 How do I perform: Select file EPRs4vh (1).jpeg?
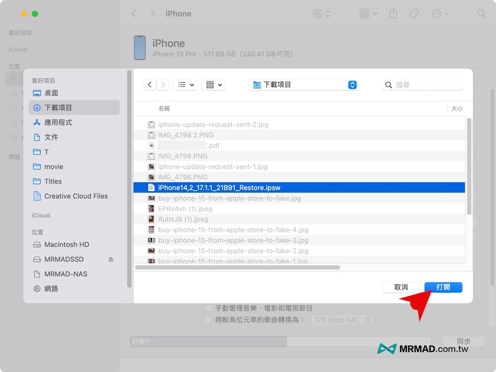[x=299, y=209]
